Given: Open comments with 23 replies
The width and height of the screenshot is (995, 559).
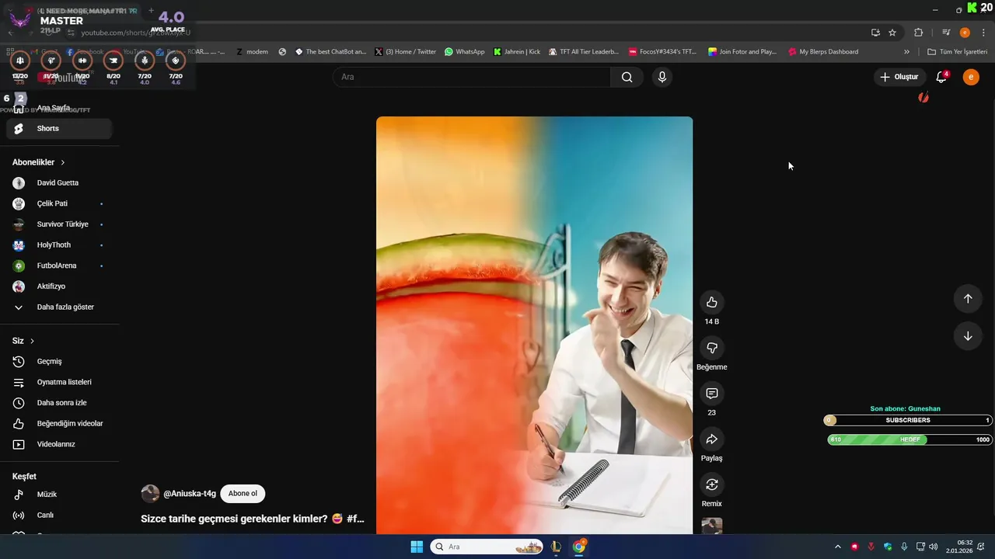Looking at the screenshot, I should click(711, 394).
